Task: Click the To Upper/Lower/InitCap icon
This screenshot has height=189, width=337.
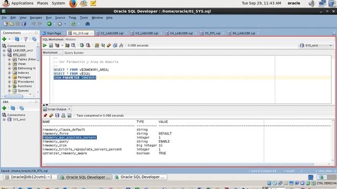Action: (103, 46)
